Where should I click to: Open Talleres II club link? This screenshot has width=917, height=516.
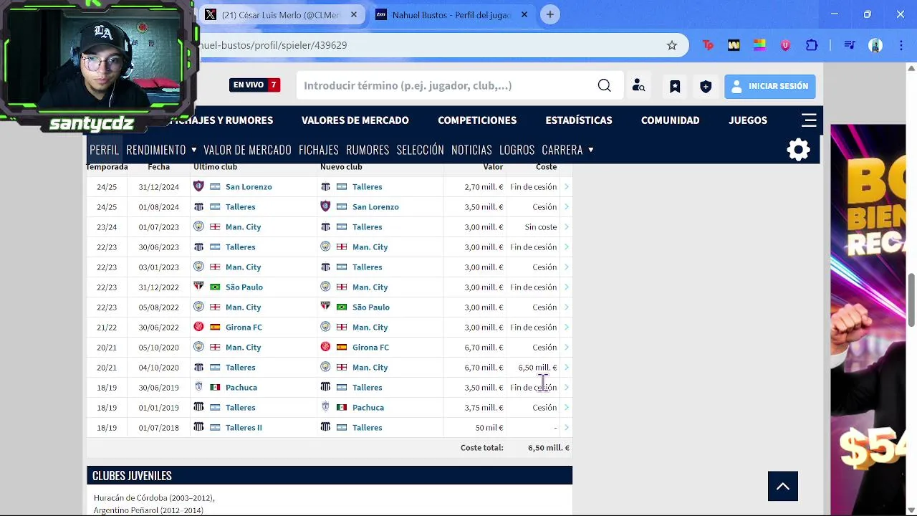point(244,427)
